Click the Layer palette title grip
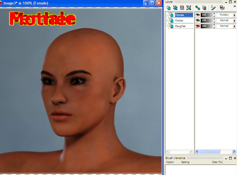The image size is (237, 175). point(199,2)
